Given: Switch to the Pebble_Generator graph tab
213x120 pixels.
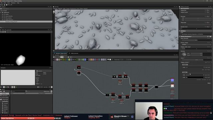Looking at the screenshot, I should [x=75, y=53].
